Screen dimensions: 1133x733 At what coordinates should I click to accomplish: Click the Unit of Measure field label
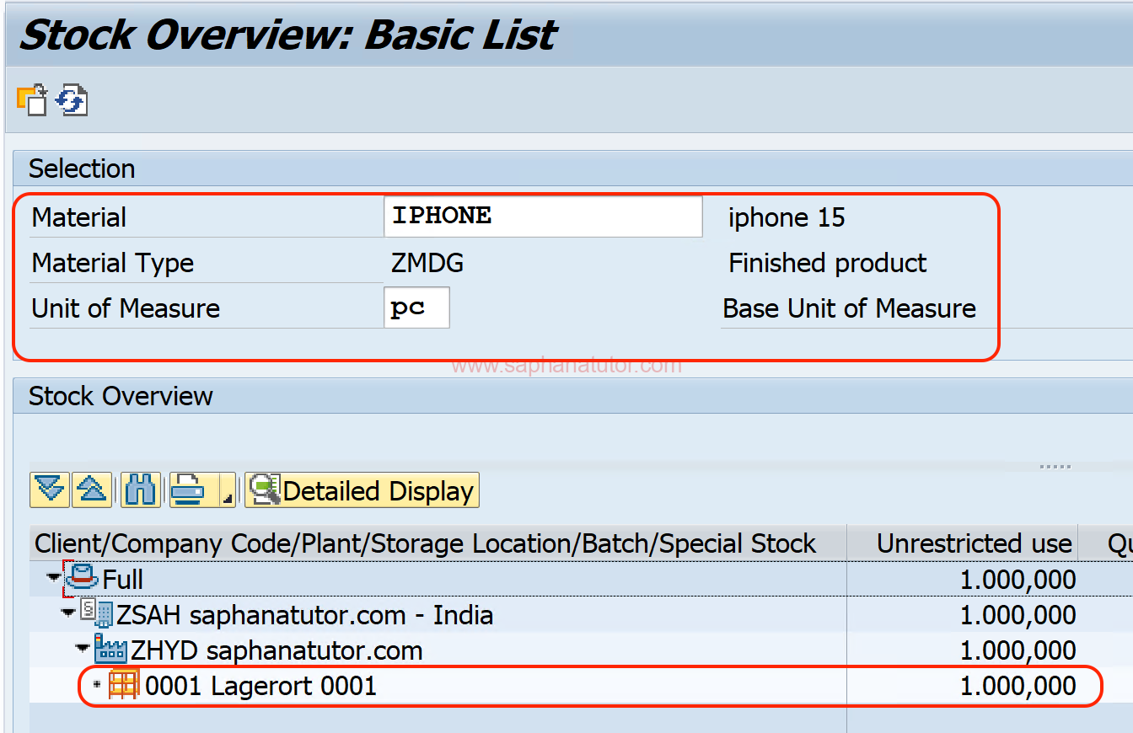(x=126, y=308)
